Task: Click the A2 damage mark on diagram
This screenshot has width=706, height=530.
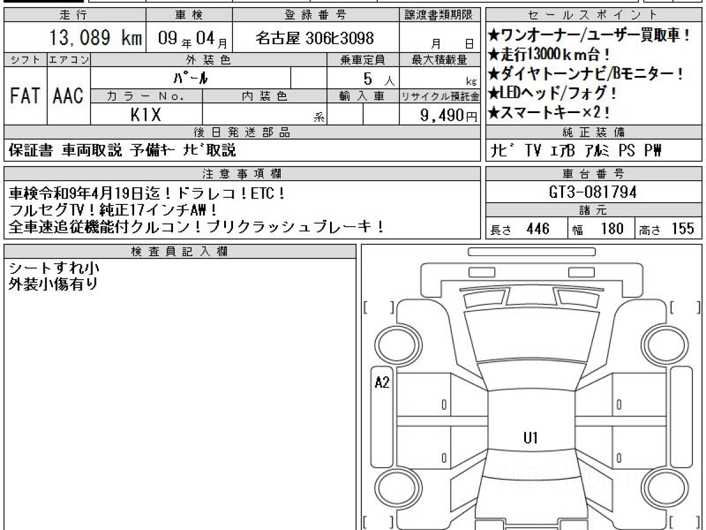Action: click(382, 383)
